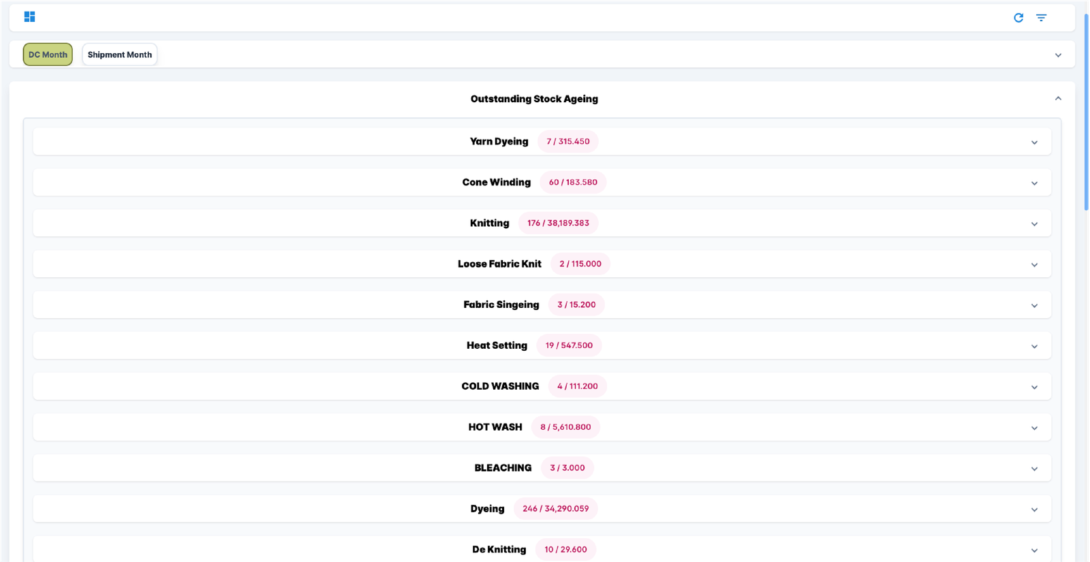Open the dashboard grid icon
The height and width of the screenshot is (562, 1090).
29,17
